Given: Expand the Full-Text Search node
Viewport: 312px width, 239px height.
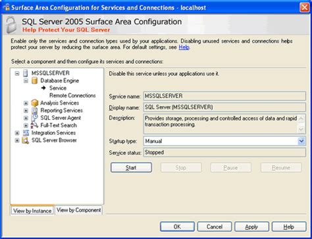Looking at the screenshot, I should click(26, 126).
